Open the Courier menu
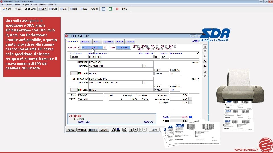Viewport: 273px width, 153px height. click(x=34, y=5)
